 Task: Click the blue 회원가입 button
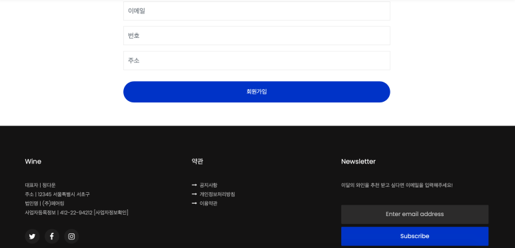[257, 92]
